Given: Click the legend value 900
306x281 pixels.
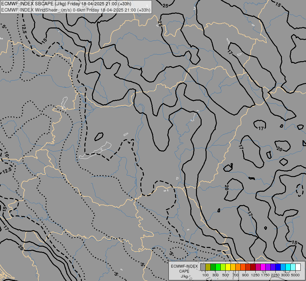Looking at the screenshot, I should (x=245, y=275).
